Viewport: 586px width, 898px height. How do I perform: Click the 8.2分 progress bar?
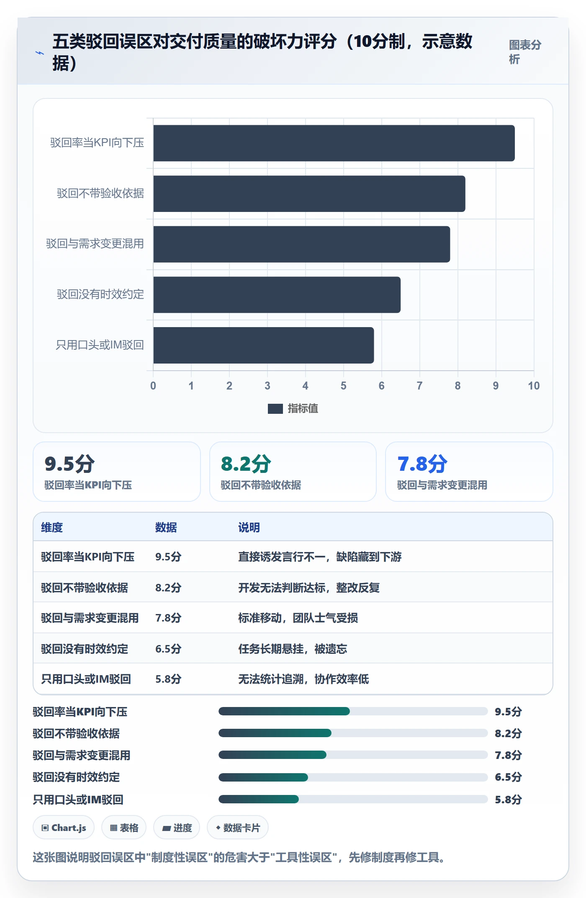[353, 733]
